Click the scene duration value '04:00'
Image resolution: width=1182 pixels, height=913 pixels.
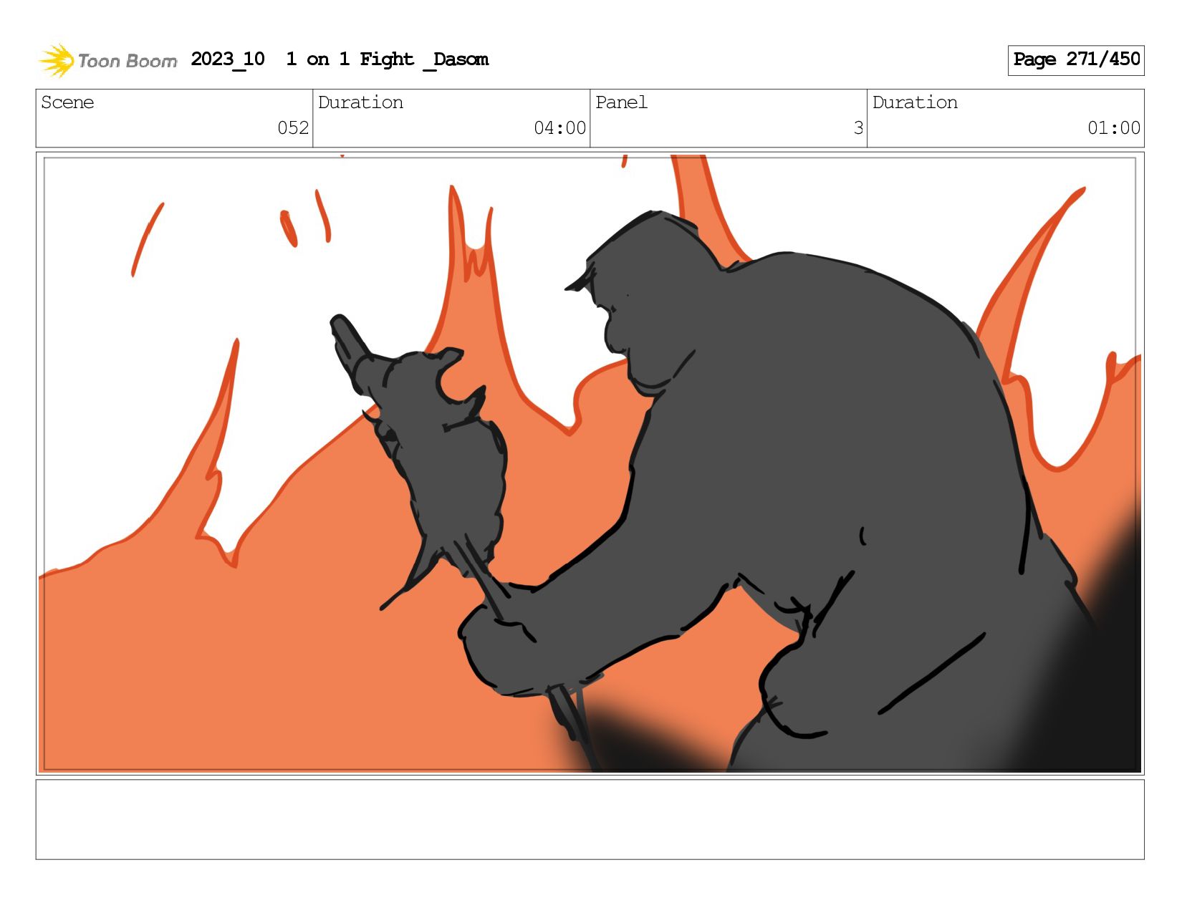tap(559, 128)
